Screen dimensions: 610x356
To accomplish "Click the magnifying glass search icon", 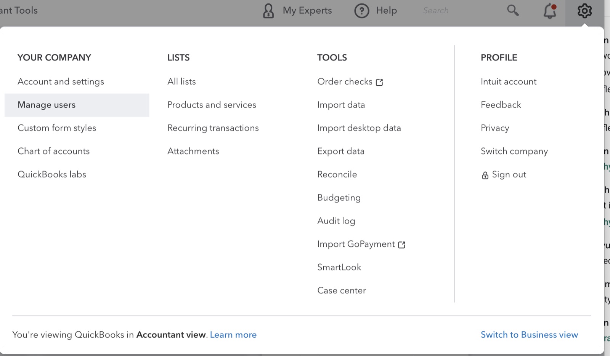I will 513,10.
